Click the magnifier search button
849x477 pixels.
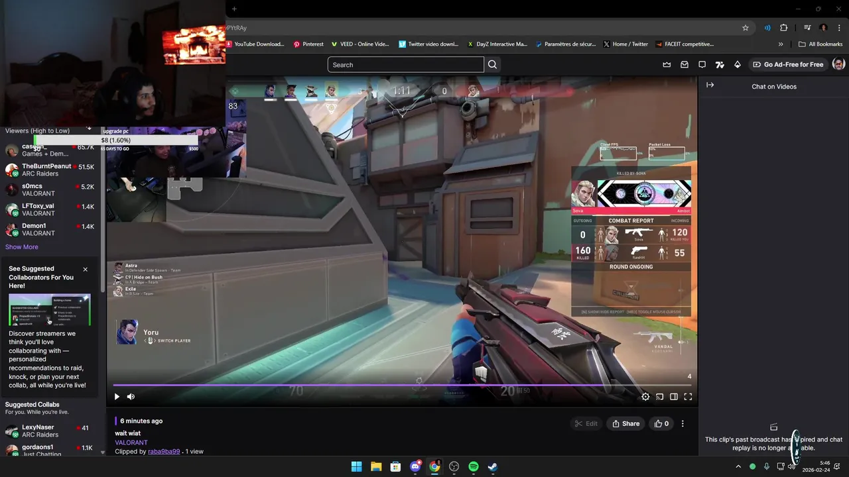492,64
